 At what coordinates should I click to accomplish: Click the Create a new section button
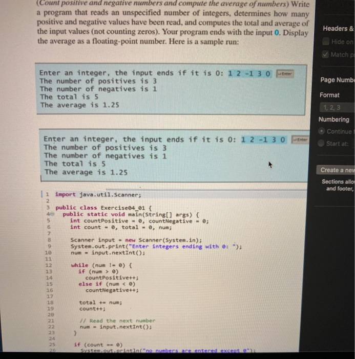click(x=336, y=170)
